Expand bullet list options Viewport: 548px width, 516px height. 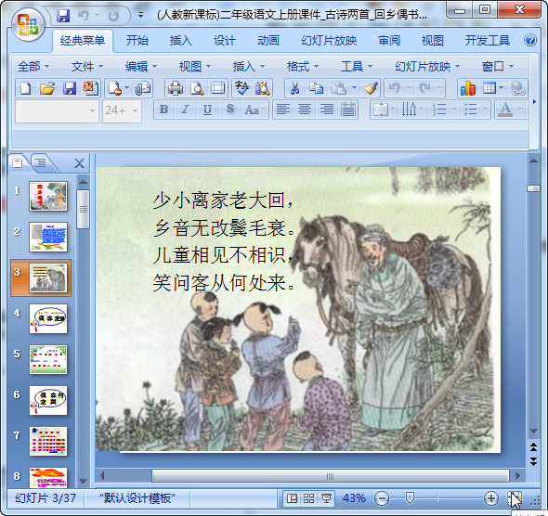pos(485,110)
